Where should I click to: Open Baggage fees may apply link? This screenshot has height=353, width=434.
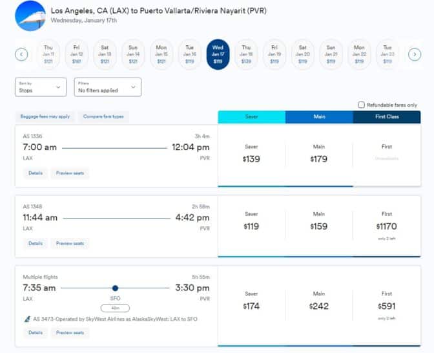tap(45, 116)
